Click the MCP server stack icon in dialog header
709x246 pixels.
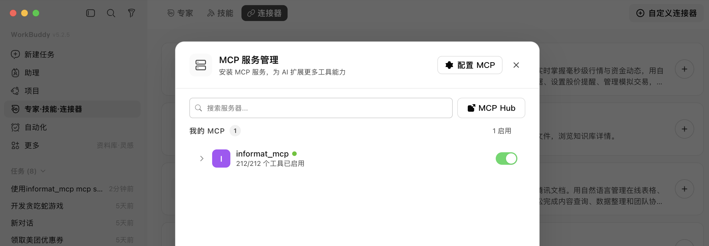point(201,65)
